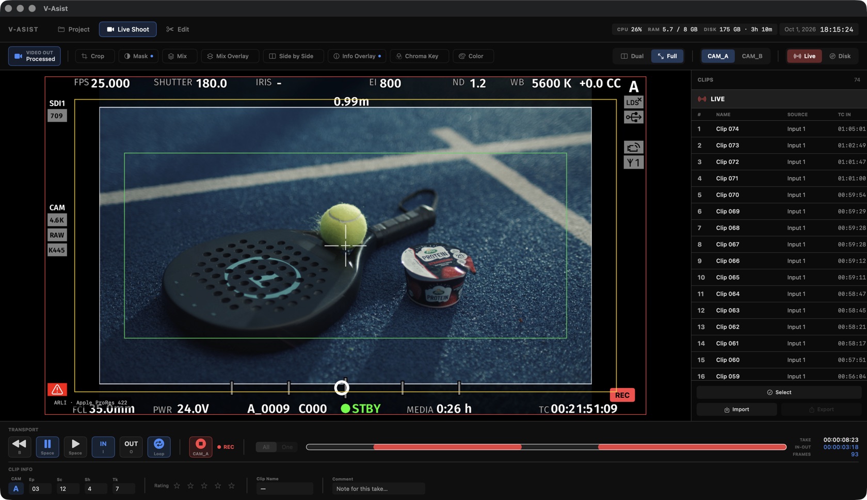The width and height of the screenshot is (867, 500).
Task: Click the transport timeline scrub bar
Action: point(546,447)
